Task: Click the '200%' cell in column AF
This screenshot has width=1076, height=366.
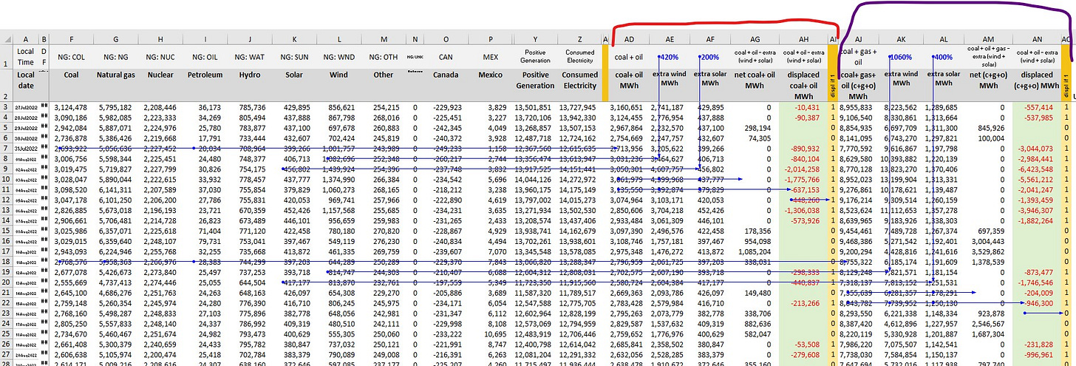Action: [x=709, y=57]
